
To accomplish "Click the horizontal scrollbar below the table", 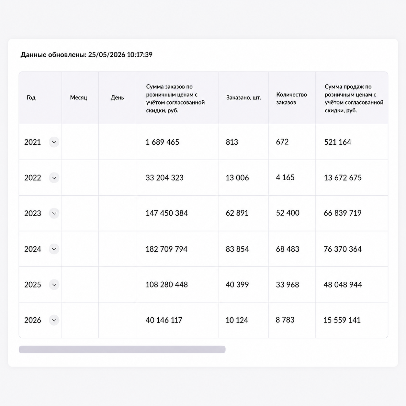I will [122, 349].
